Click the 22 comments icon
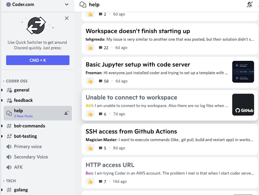Screen dimensions: 259x195 pyautogui.click(x=100, y=48)
